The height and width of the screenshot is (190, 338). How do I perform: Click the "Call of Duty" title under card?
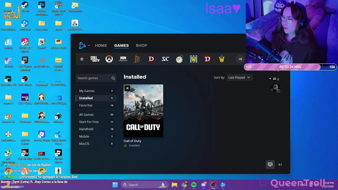click(x=132, y=141)
